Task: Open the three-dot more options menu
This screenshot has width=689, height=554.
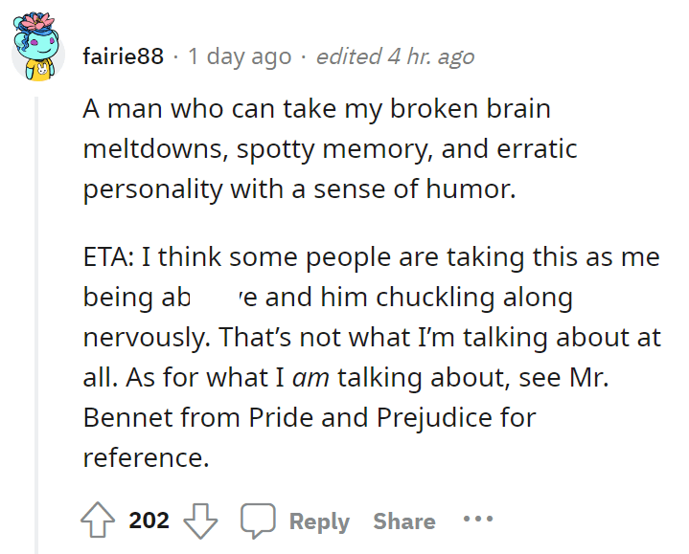Action: point(478,519)
